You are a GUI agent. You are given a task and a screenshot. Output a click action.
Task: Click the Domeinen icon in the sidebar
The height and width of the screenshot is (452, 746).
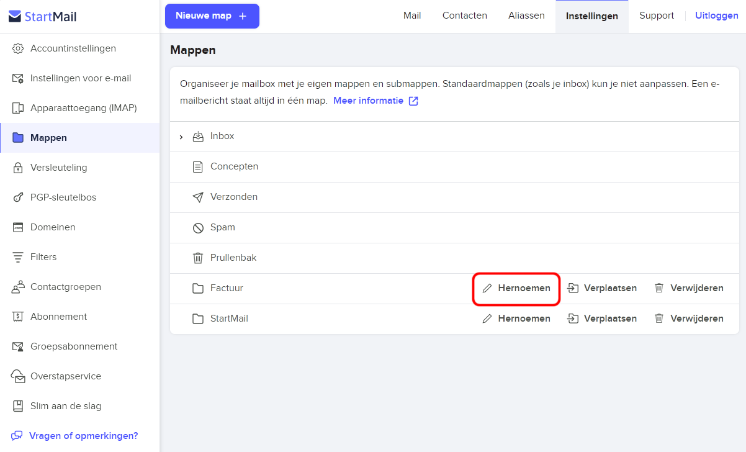[x=19, y=227]
